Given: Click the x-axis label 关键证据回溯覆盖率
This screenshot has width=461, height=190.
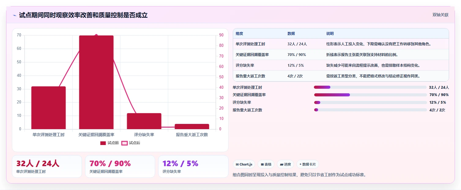Looking at the screenshot, I should 96,135.
